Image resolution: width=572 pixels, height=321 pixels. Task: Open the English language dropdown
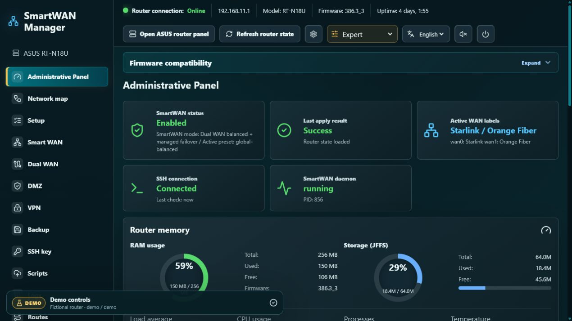426,34
